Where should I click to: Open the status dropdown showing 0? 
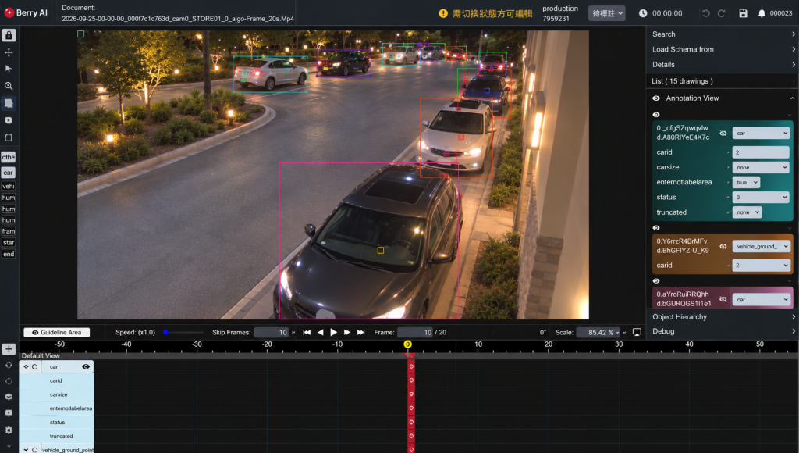[x=761, y=198]
